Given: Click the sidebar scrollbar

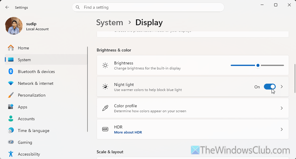Looking at the screenshot, I should point(88,89).
